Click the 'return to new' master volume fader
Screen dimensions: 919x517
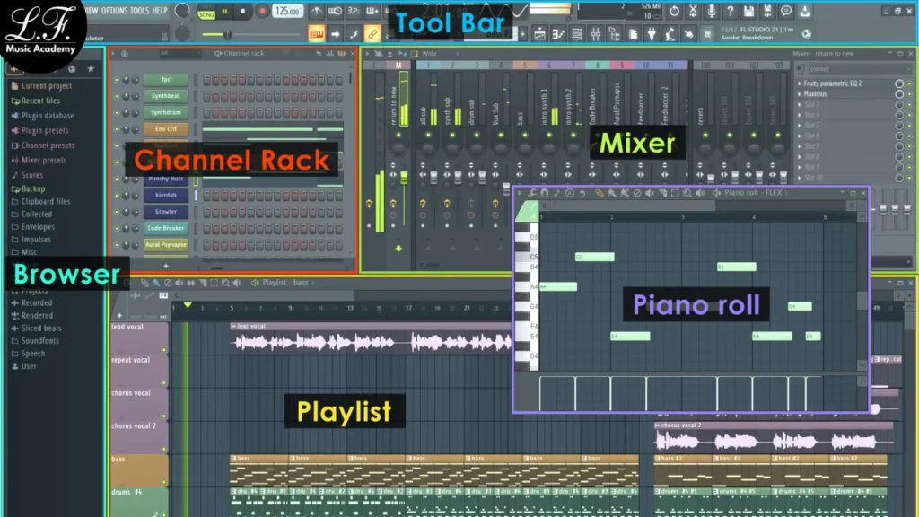[x=403, y=178]
